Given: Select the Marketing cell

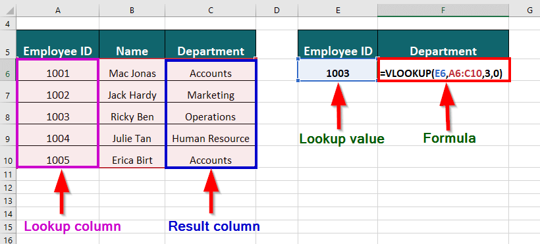Looking at the screenshot, I should (211, 91).
